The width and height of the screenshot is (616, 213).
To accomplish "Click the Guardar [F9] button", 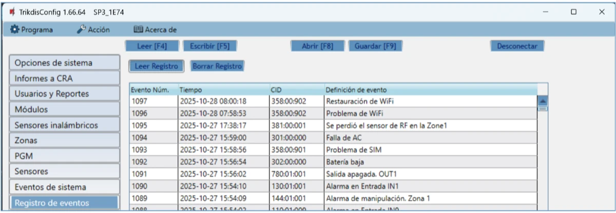I will 375,46.
